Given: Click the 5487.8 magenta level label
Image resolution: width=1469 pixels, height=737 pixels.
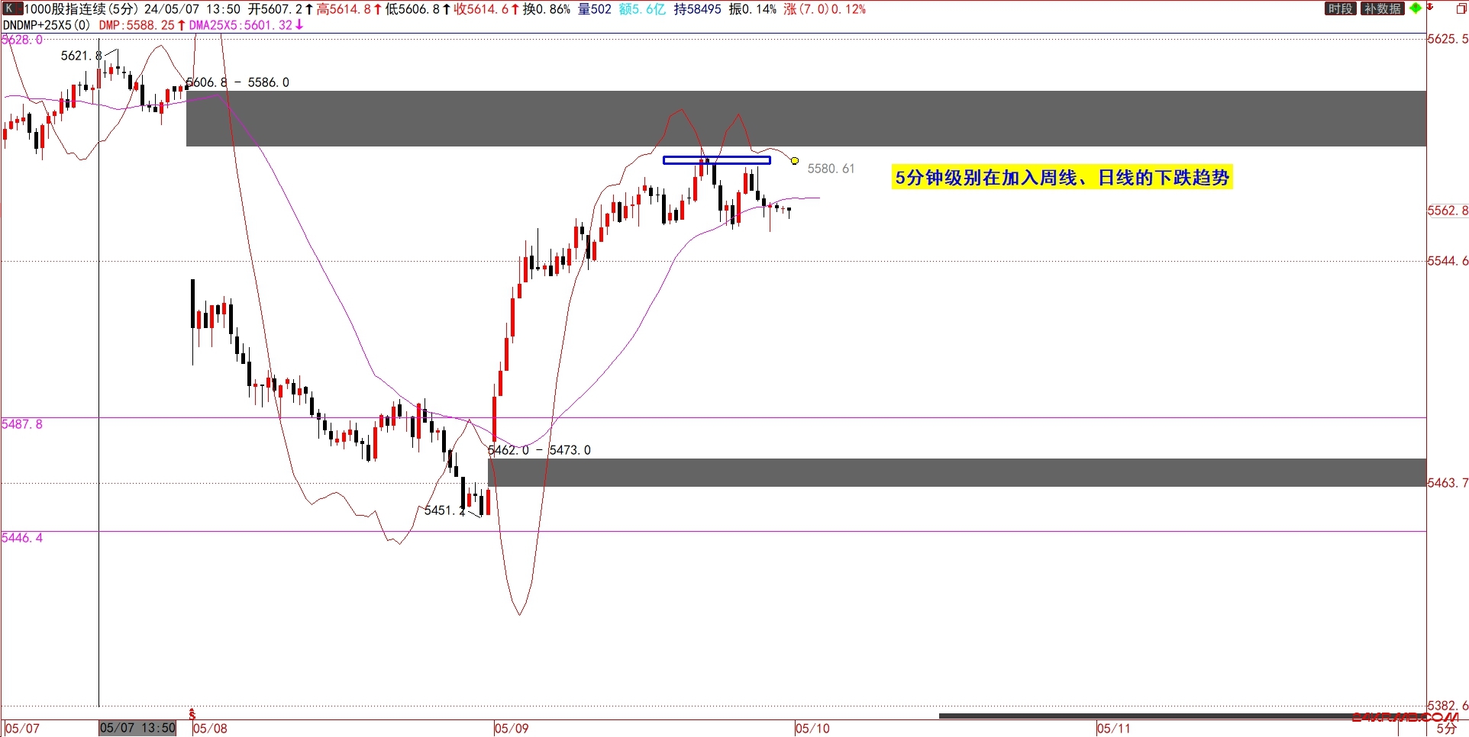Looking at the screenshot, I should (x=22, y=424).
